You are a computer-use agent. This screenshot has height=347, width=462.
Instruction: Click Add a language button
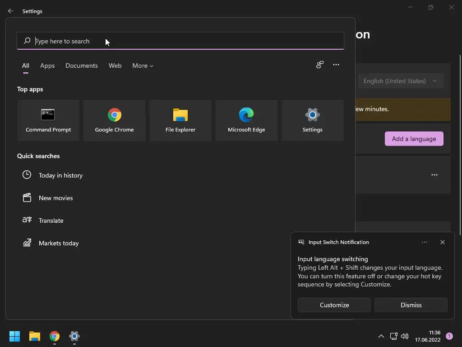(x=414, y=139)
